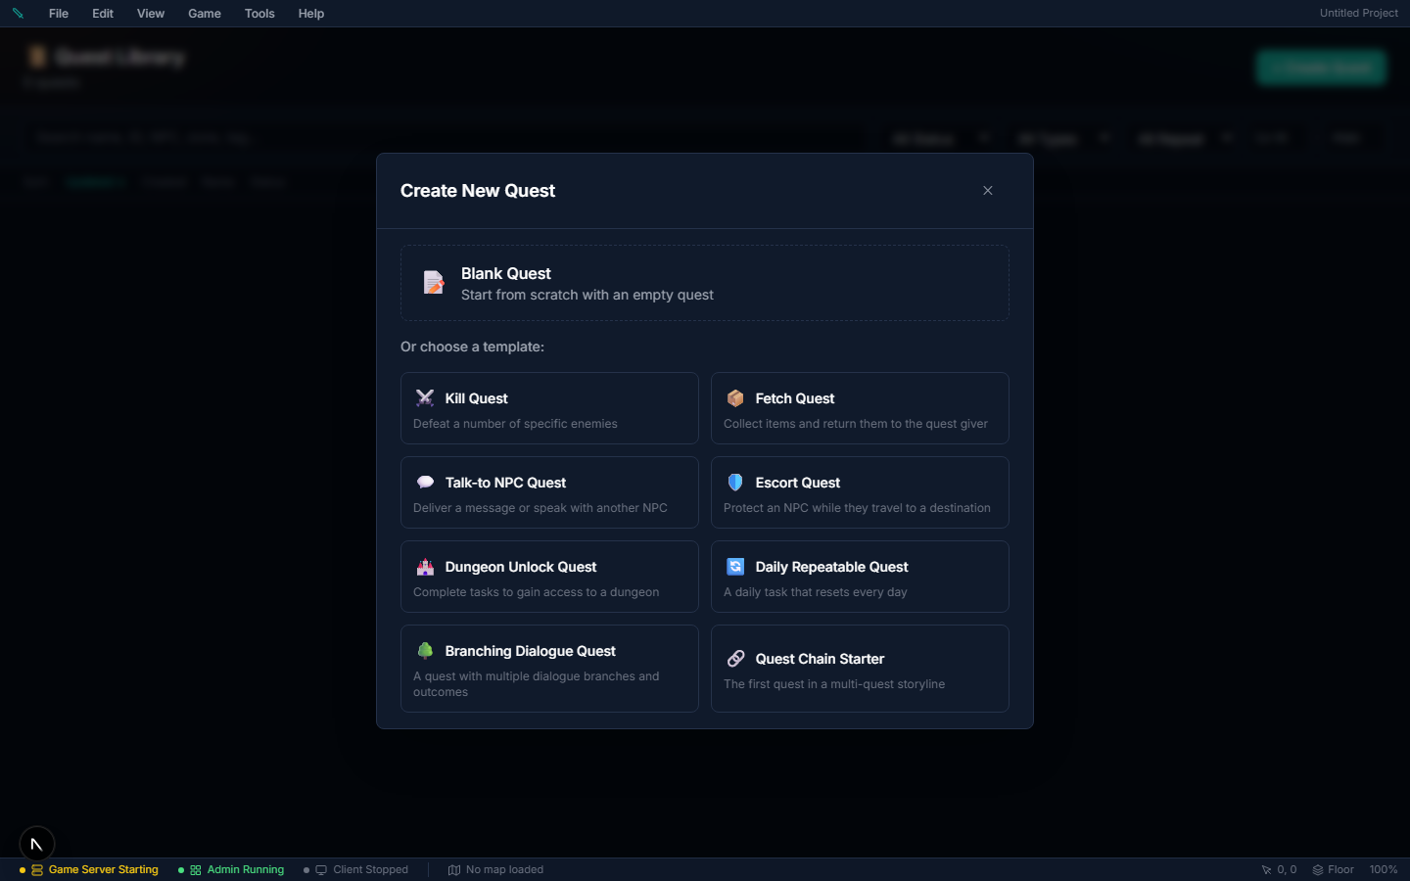1410x881 pixels.
Task: Click the map icon in status bar
Action: tap(454, 869)
